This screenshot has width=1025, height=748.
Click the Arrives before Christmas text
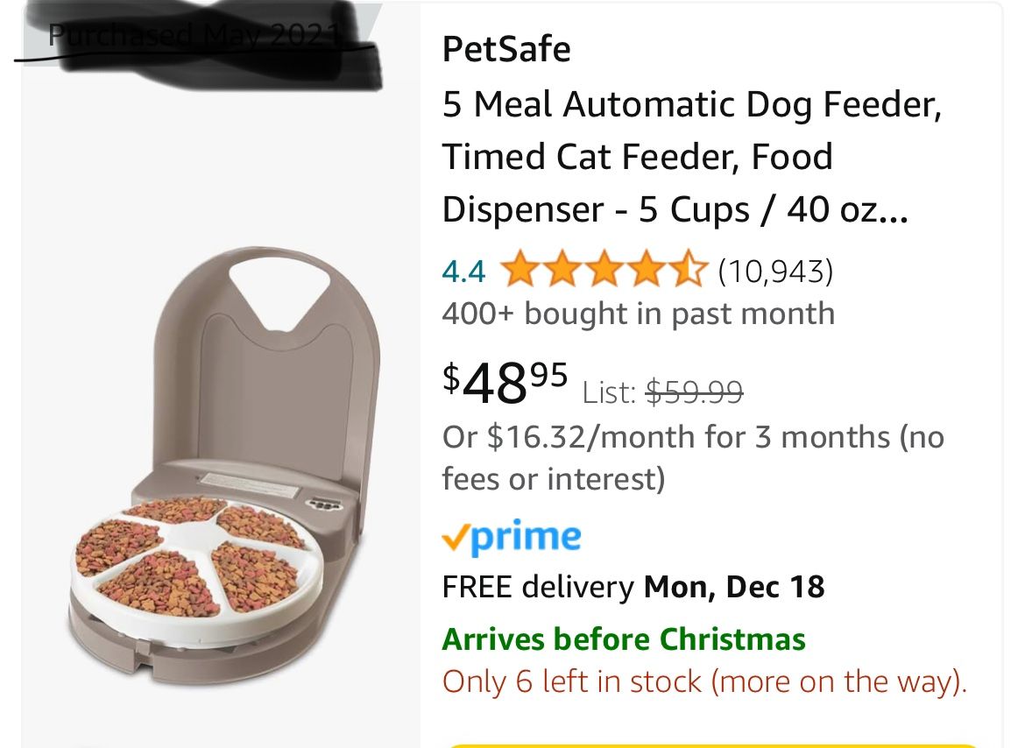(x=624, y=639)
